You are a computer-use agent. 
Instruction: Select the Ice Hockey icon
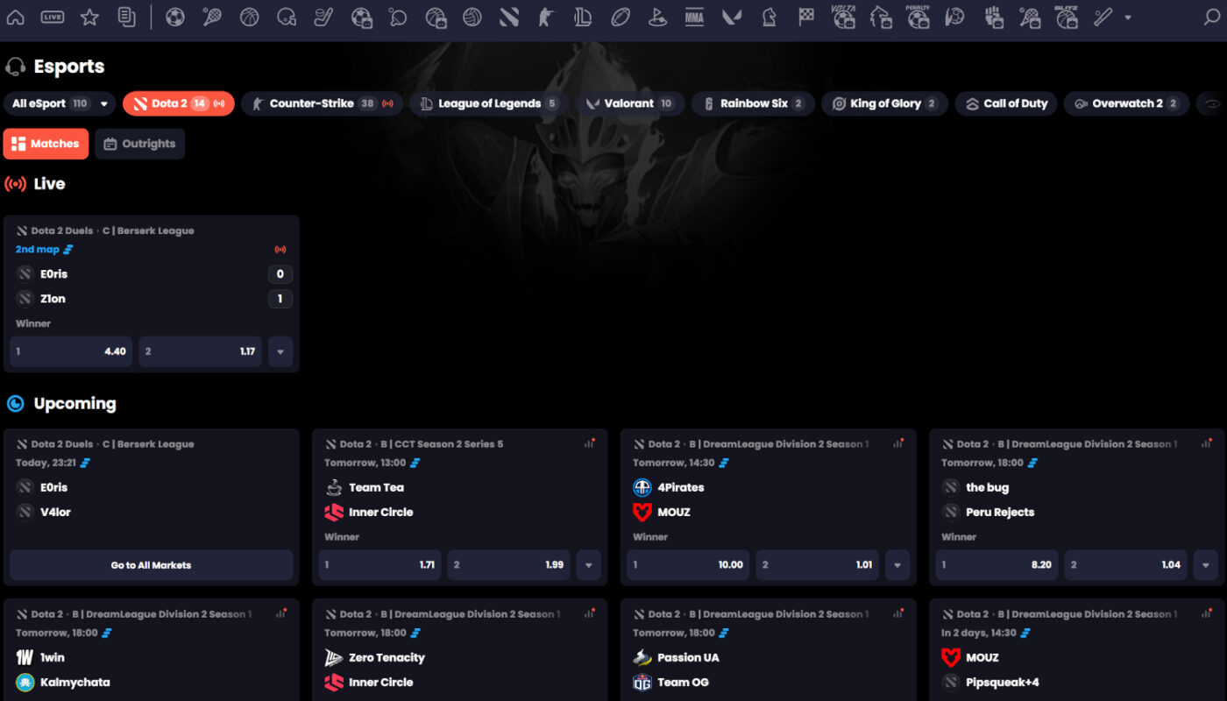tap(323, 18)
